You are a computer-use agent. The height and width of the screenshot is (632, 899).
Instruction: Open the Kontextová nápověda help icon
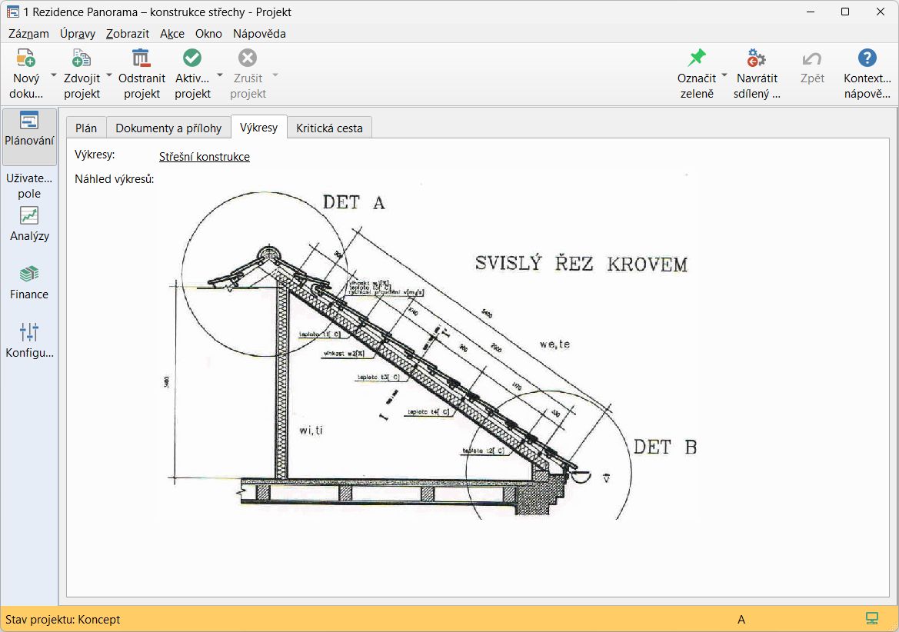point(867,58)
